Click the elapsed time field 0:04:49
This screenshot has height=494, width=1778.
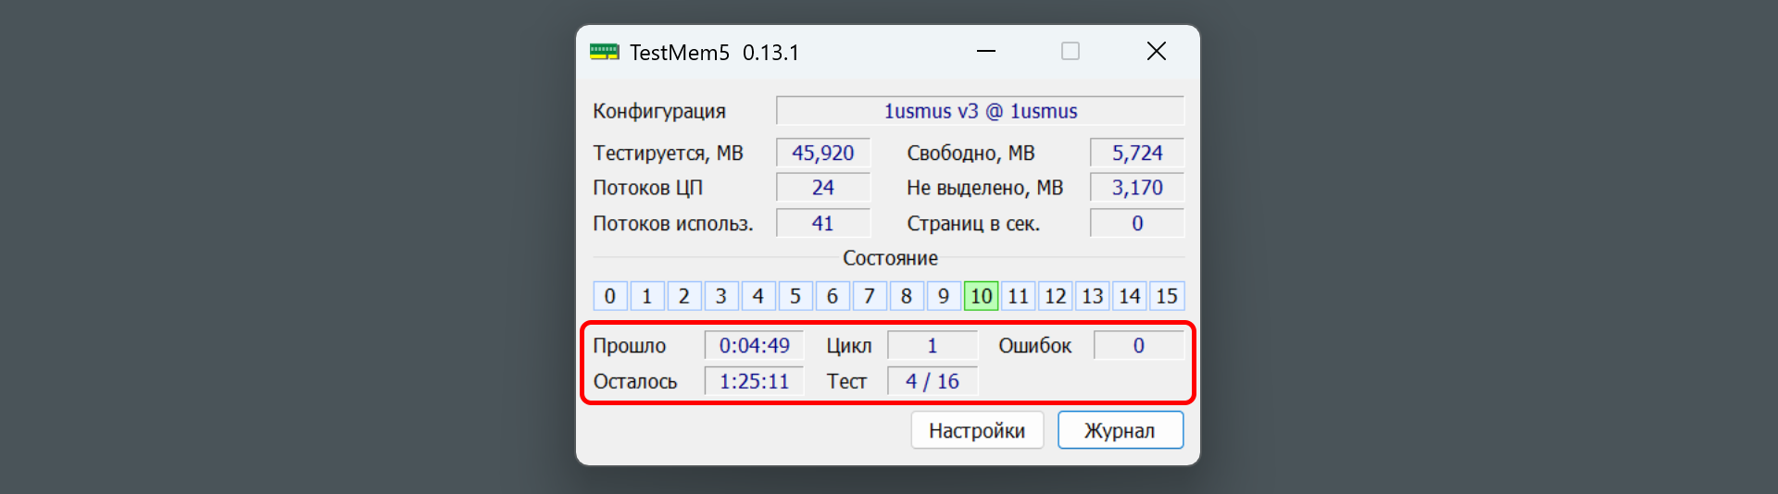click(754, 345)
